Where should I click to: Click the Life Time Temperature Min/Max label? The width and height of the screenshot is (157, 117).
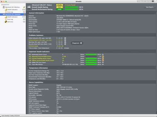point(38,75)
